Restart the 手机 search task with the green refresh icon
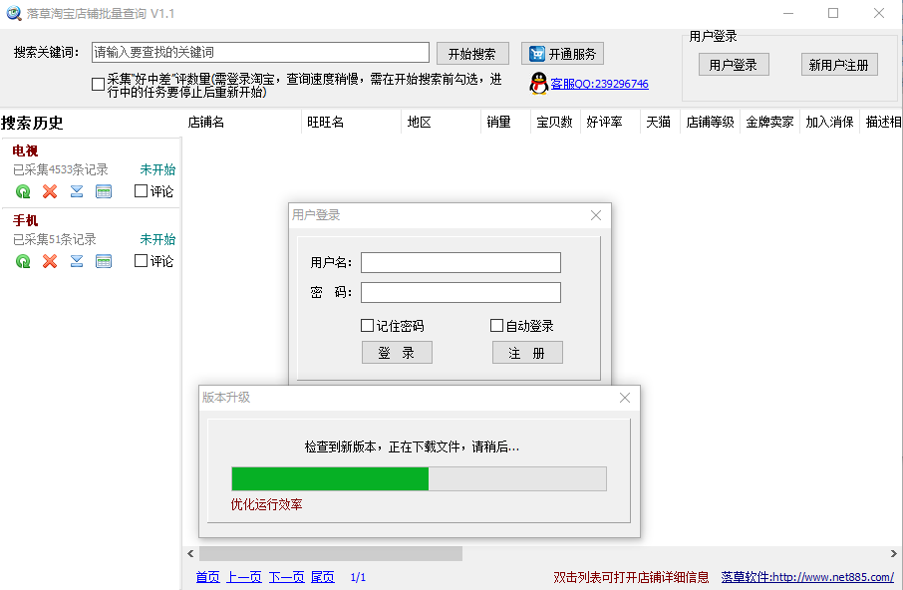The width and height of the screenshot is (903, 590). pos(23,261)
